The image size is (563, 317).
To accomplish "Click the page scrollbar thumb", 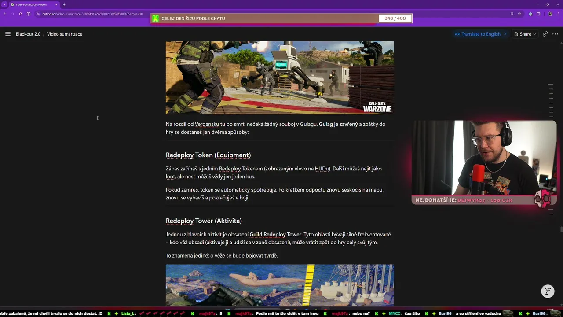I will pyautogui.click(x=561, y=230).
